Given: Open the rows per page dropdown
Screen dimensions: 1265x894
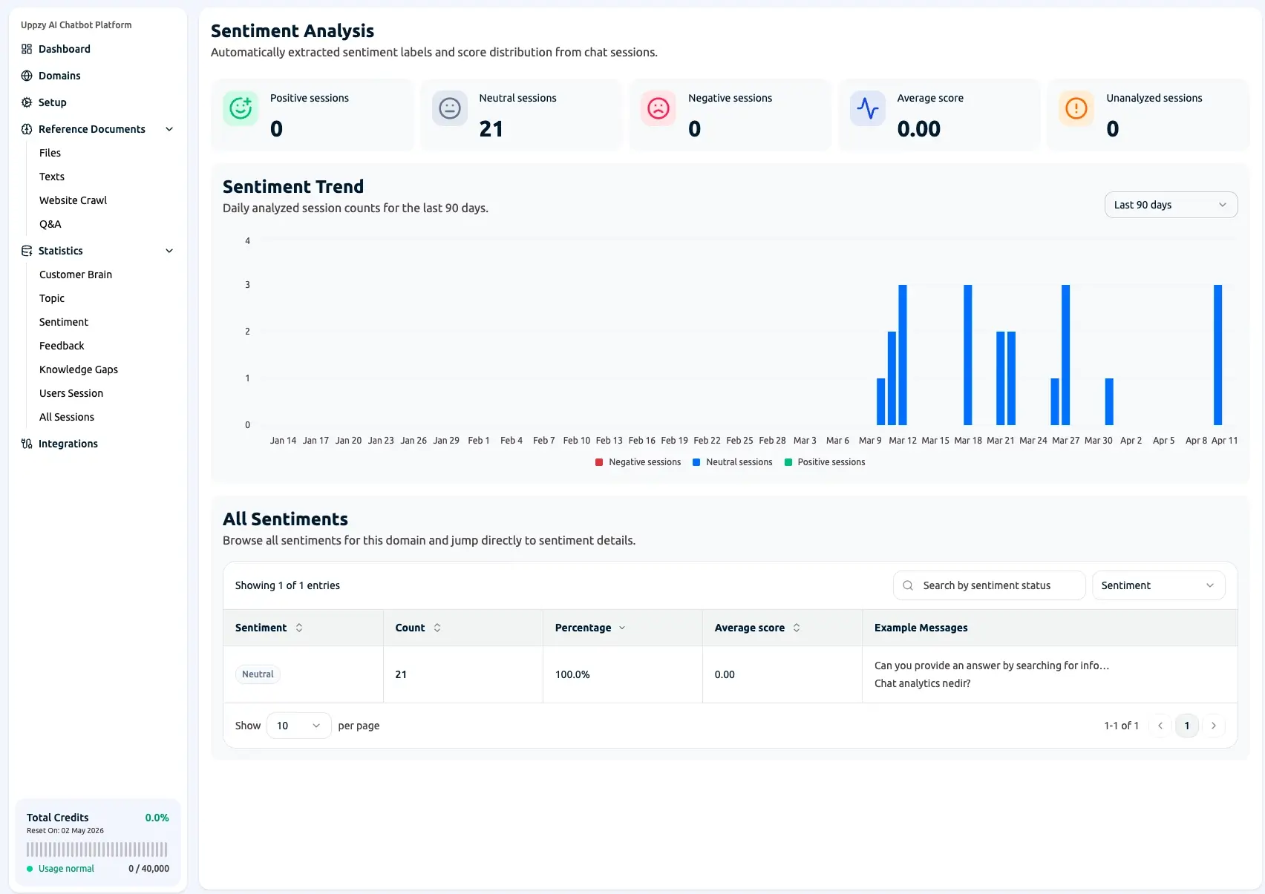Looking at the screenshot, I should tap(298, 726).
